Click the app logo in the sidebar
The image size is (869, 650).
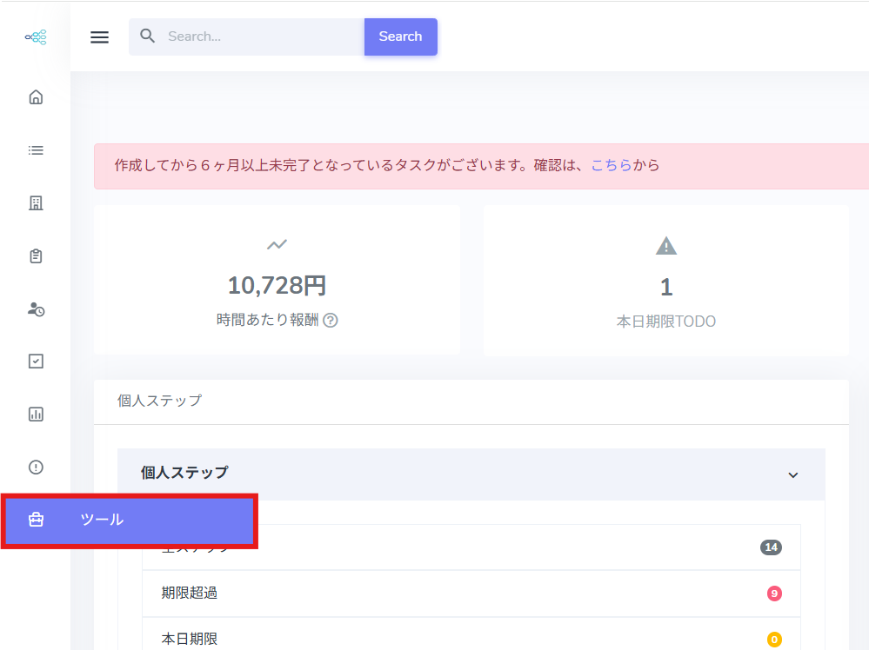(36, 37)
